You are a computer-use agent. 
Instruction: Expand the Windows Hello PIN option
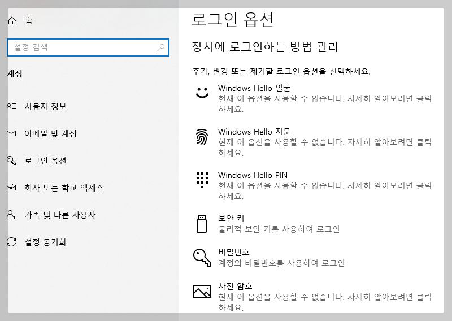coord(314,185)
